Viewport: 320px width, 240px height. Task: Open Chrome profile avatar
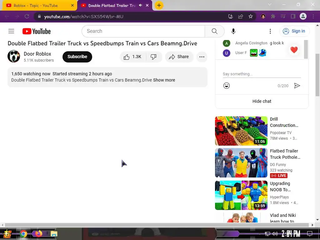pos(303,16)
